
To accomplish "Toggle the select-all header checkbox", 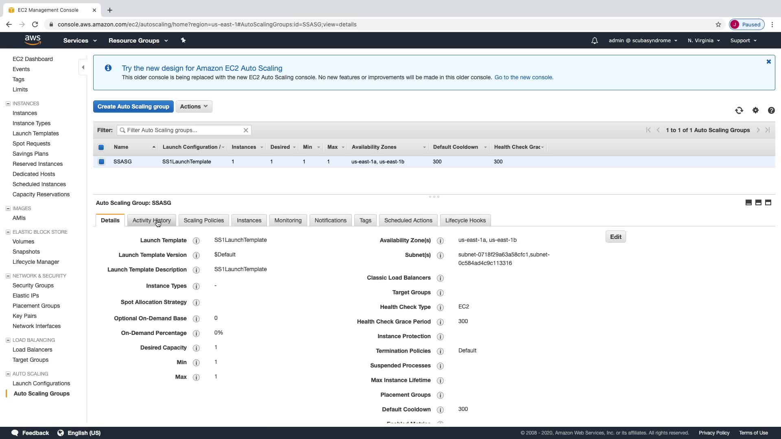I will [101, 147].
